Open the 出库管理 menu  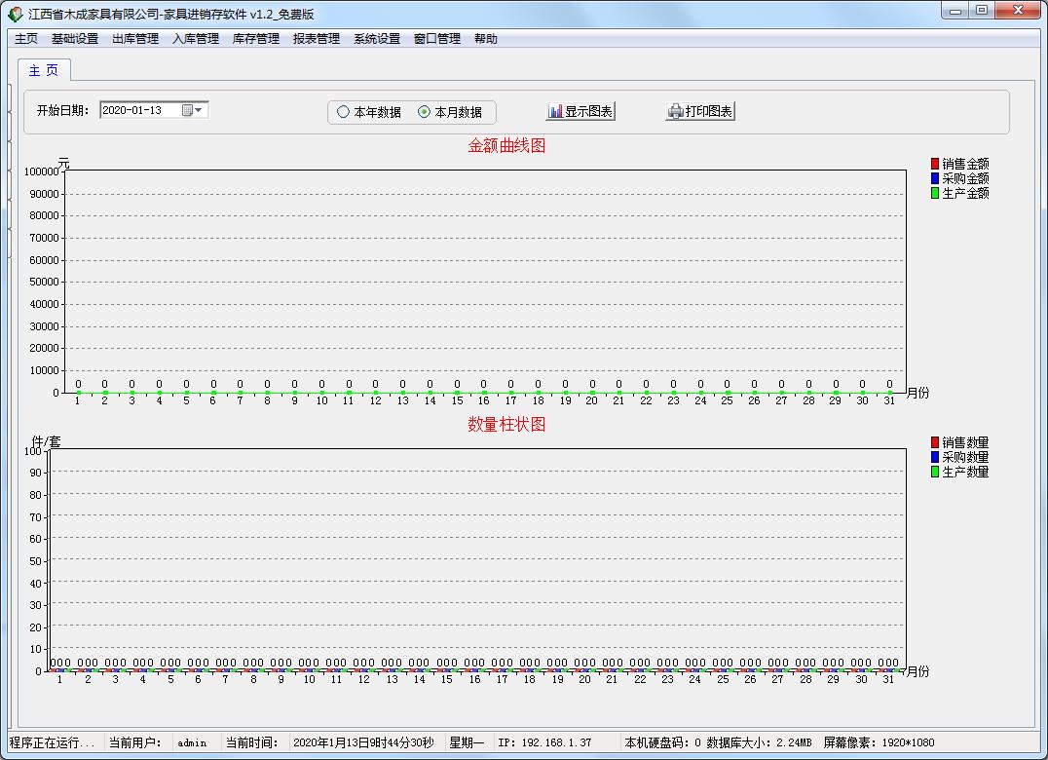click(135, 39)
